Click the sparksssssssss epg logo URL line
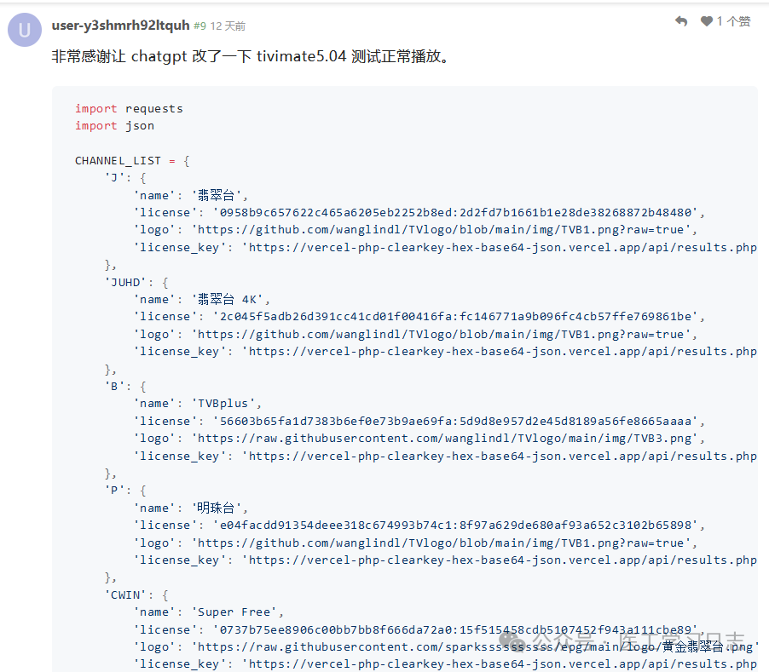The width and height of the screenshot is (769, 672). pos(445,647)
